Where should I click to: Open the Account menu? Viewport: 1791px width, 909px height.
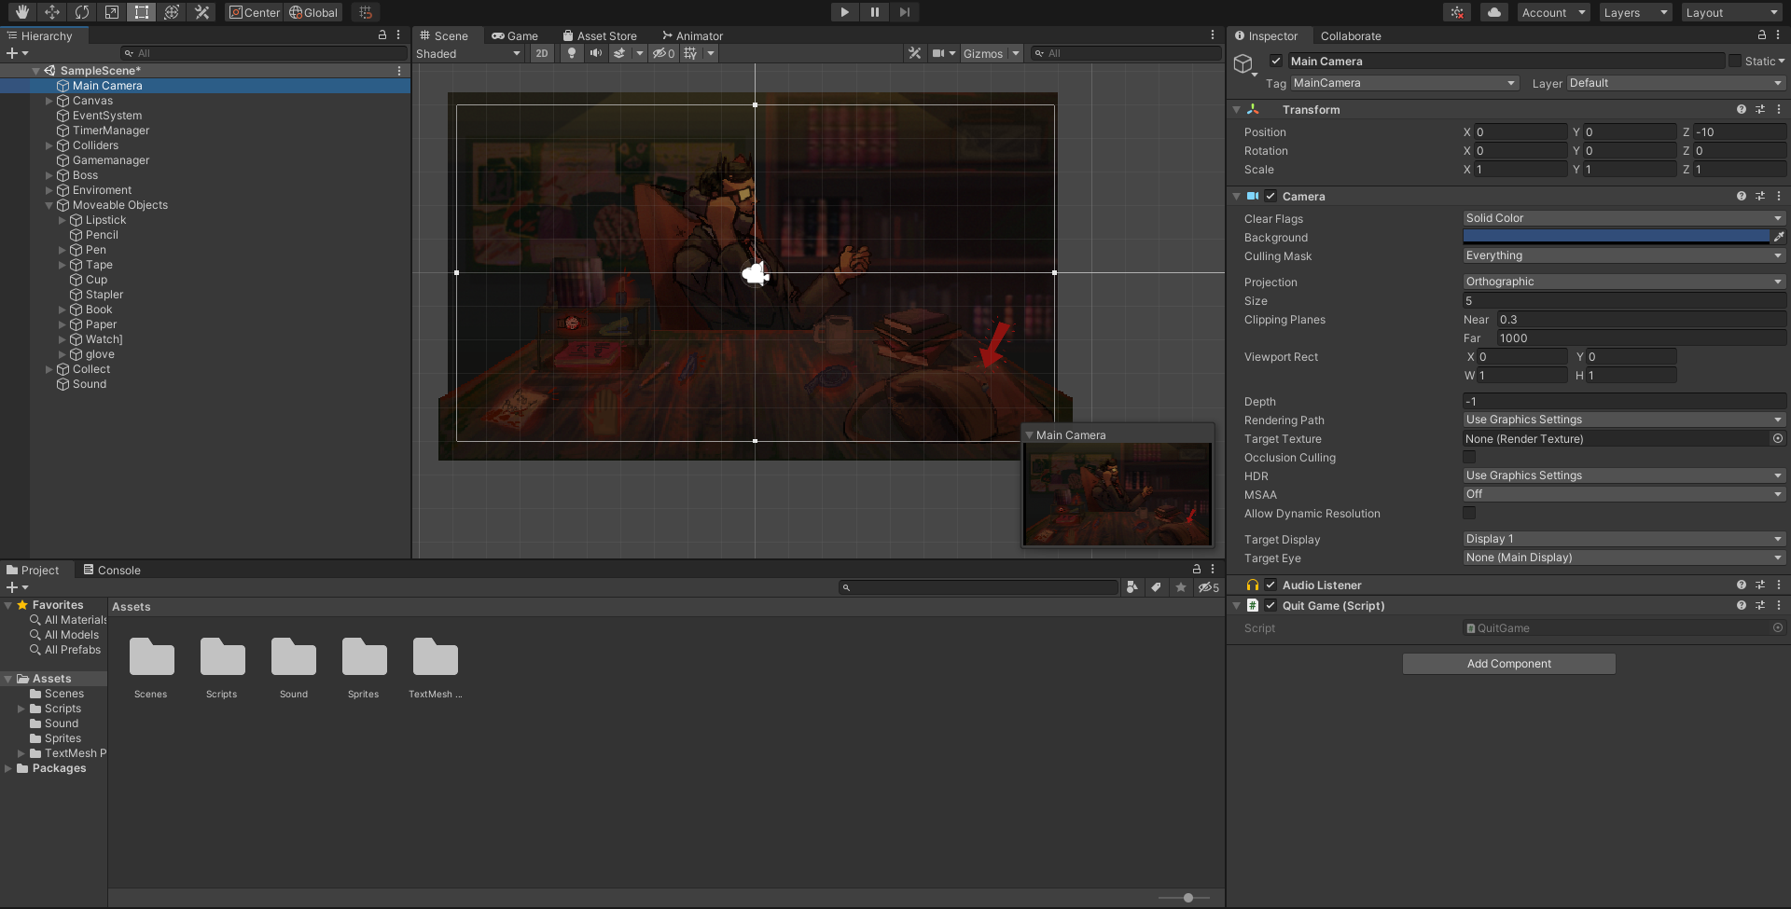pos(1552,12)
